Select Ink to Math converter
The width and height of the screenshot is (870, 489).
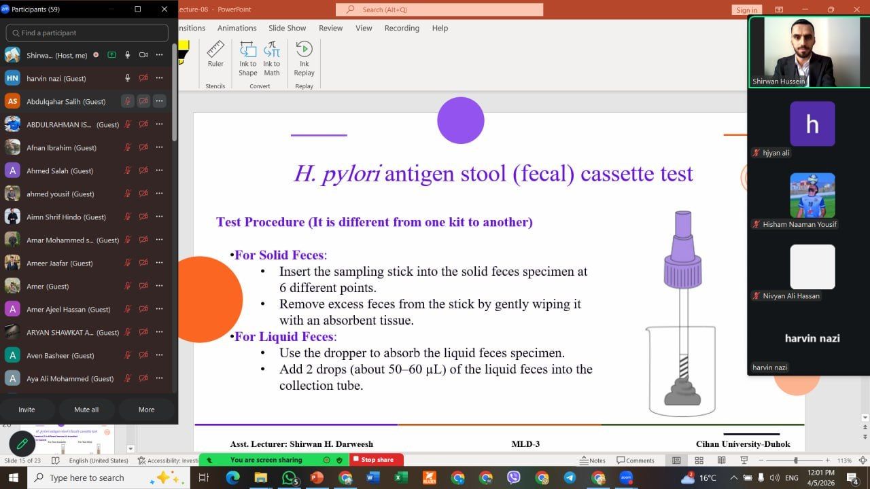click(272, 58)
